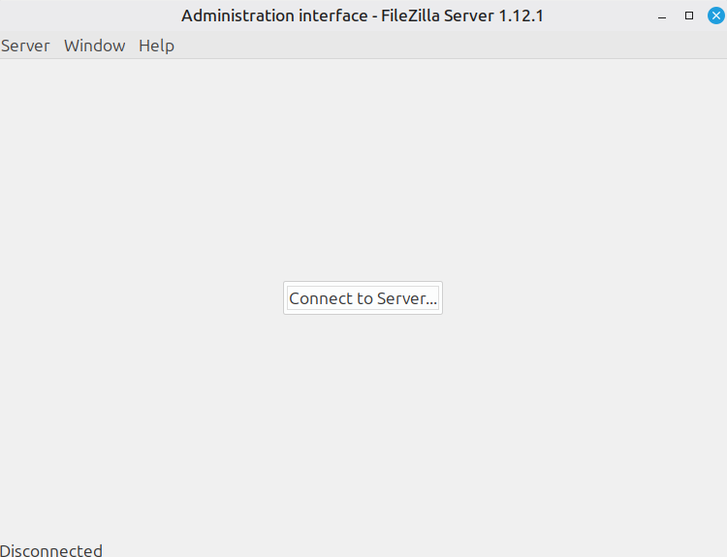The image size is (727, 557).
Task: Expand the Window dropdown in menu bar
Action: pos(94,46)
